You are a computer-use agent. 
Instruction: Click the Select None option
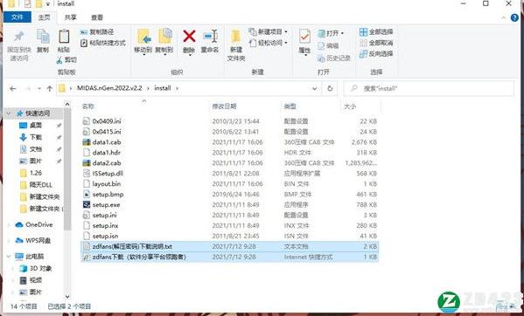pos(376,43)
